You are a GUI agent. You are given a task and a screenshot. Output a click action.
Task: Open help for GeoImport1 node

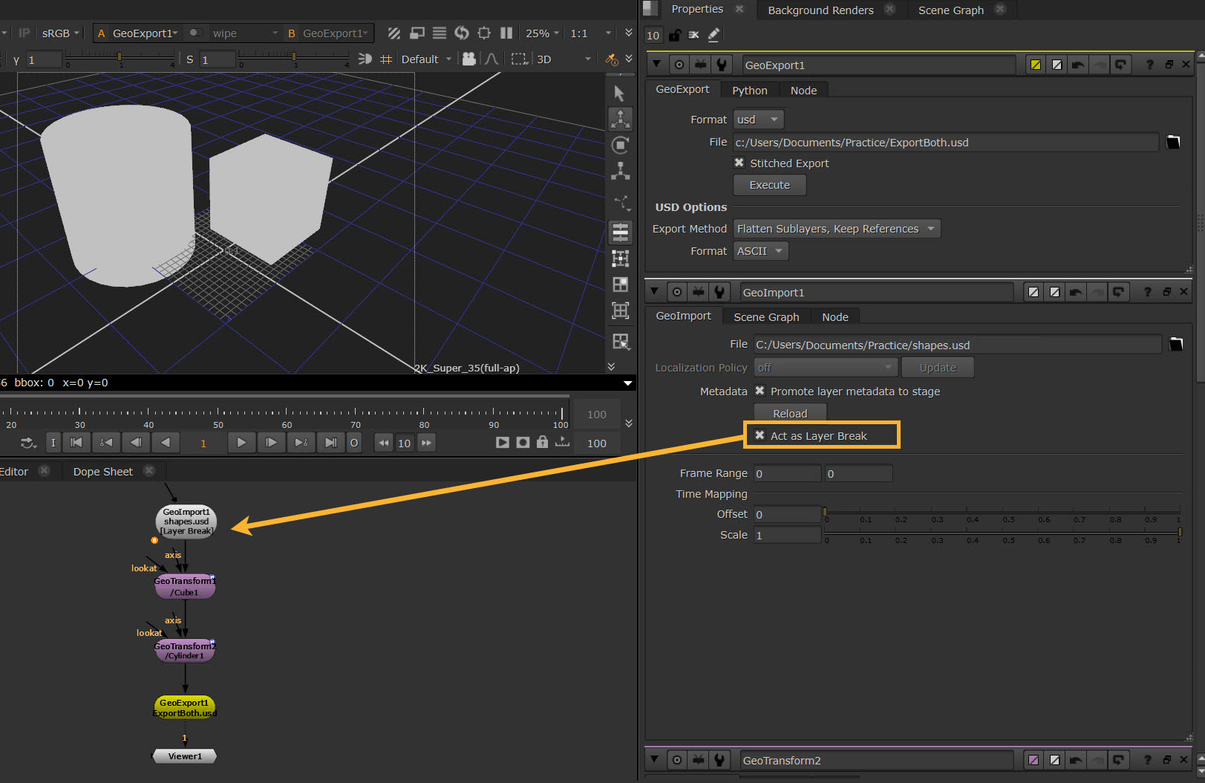tap(1147, 292)
